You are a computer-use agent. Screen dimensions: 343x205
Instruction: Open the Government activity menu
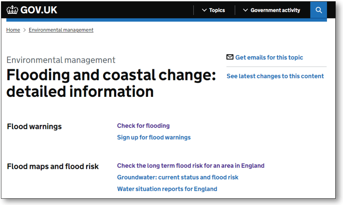(275, 10)
